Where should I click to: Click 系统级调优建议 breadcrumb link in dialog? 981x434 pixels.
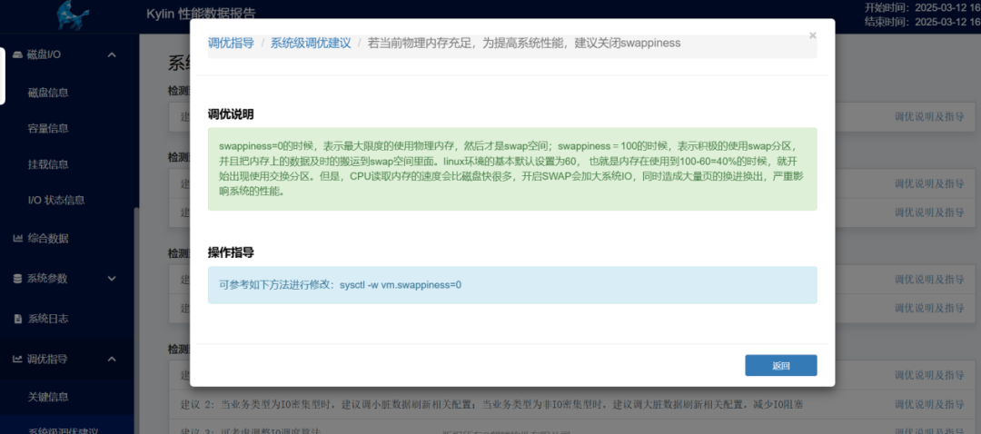(311, 44)
